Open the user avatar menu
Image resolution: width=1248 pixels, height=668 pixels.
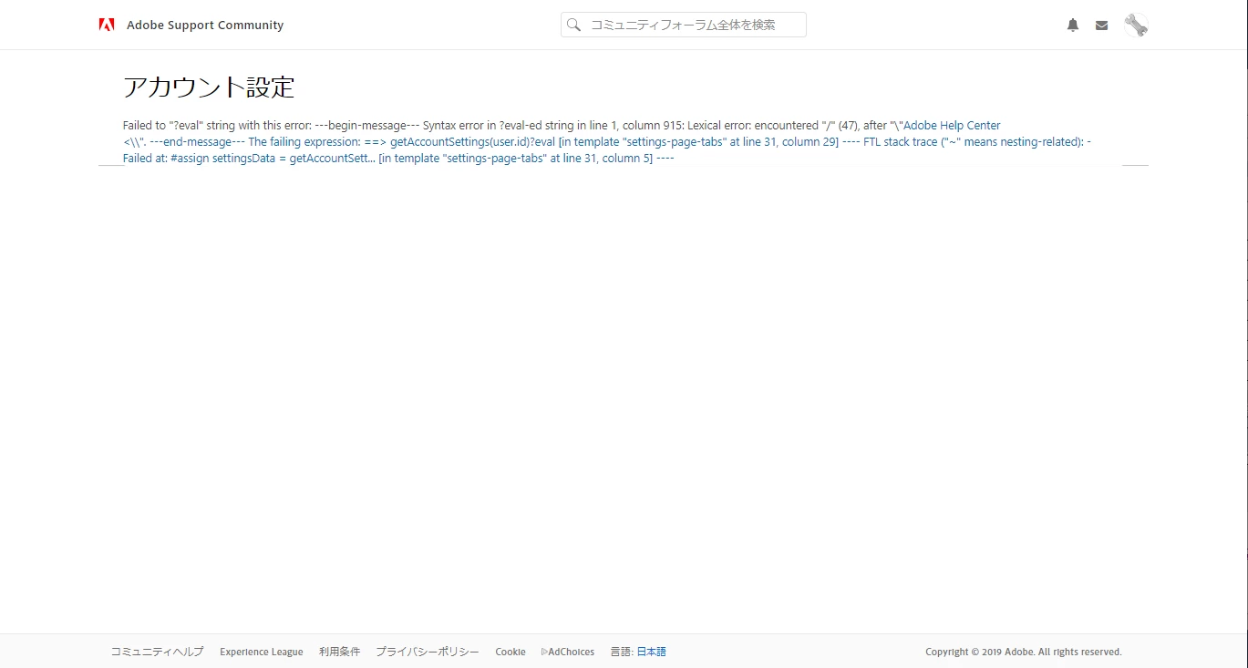tap(1136, 25)
